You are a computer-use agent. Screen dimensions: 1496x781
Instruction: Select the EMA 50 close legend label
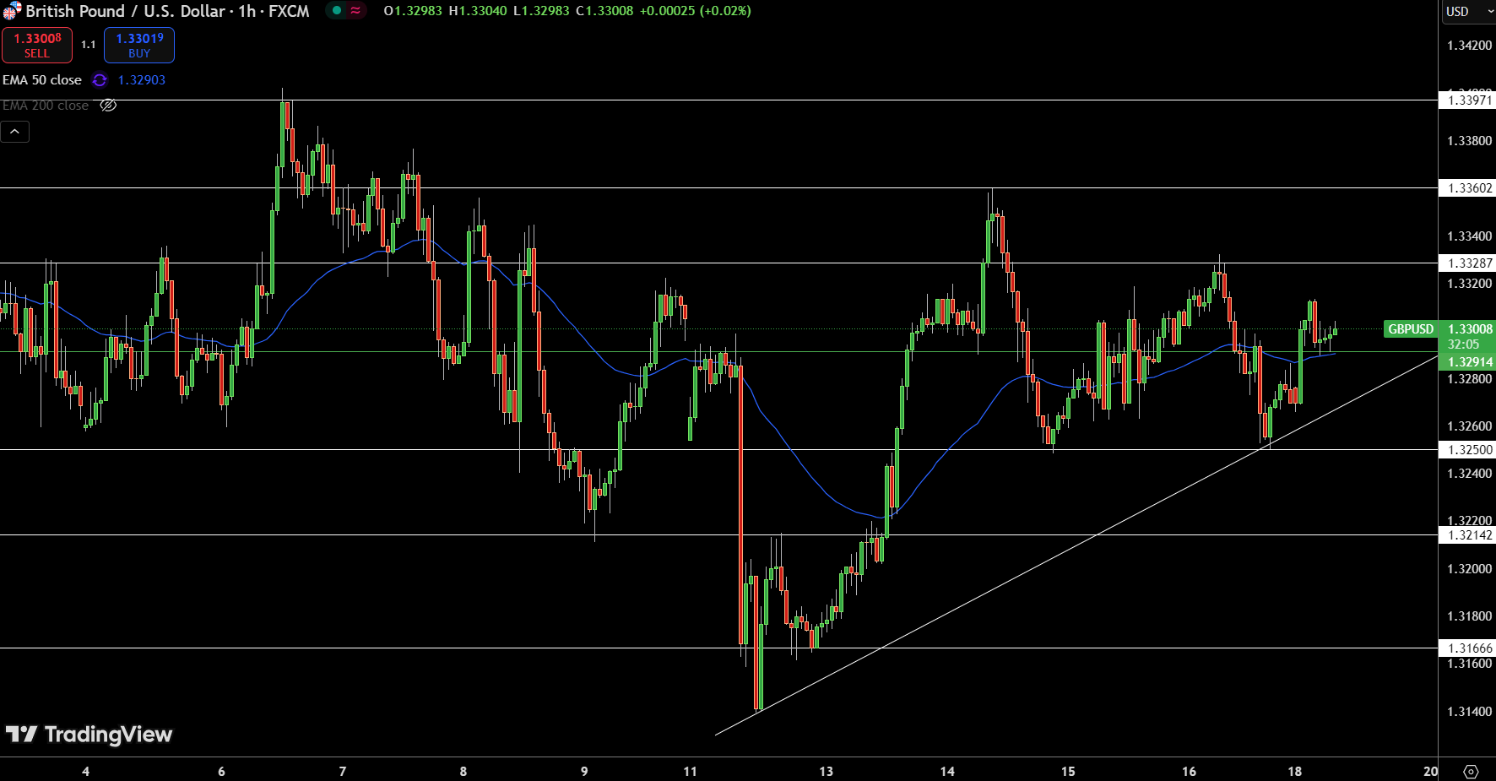[42, 80]
